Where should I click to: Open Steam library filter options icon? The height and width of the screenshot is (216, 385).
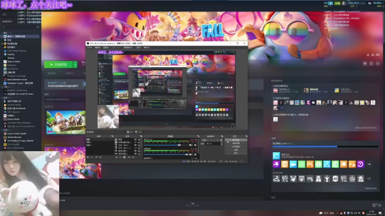pyautogui.click(x=38, y=27)
